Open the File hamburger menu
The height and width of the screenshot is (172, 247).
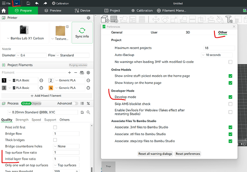point(6,3)
